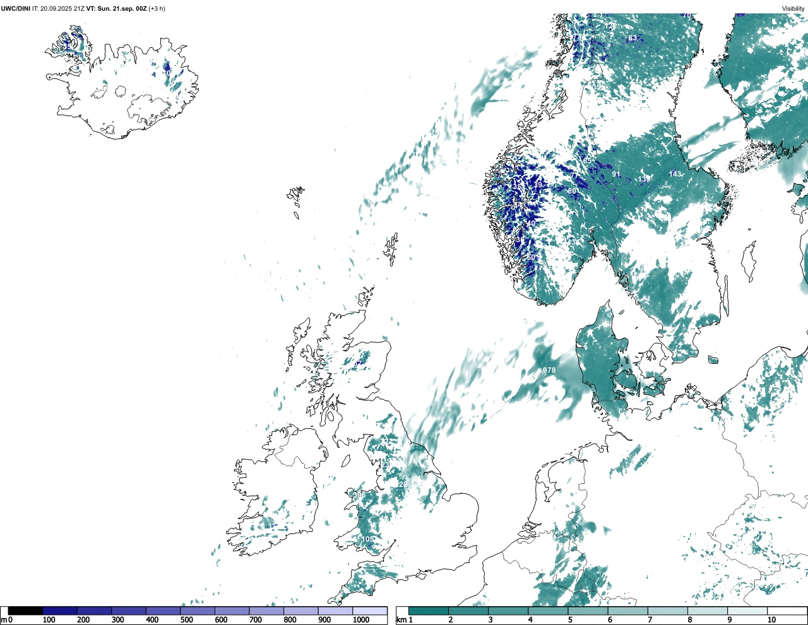Select the 300–400 m legend color
Screen dimensions: 808x625
pos(129,611)
